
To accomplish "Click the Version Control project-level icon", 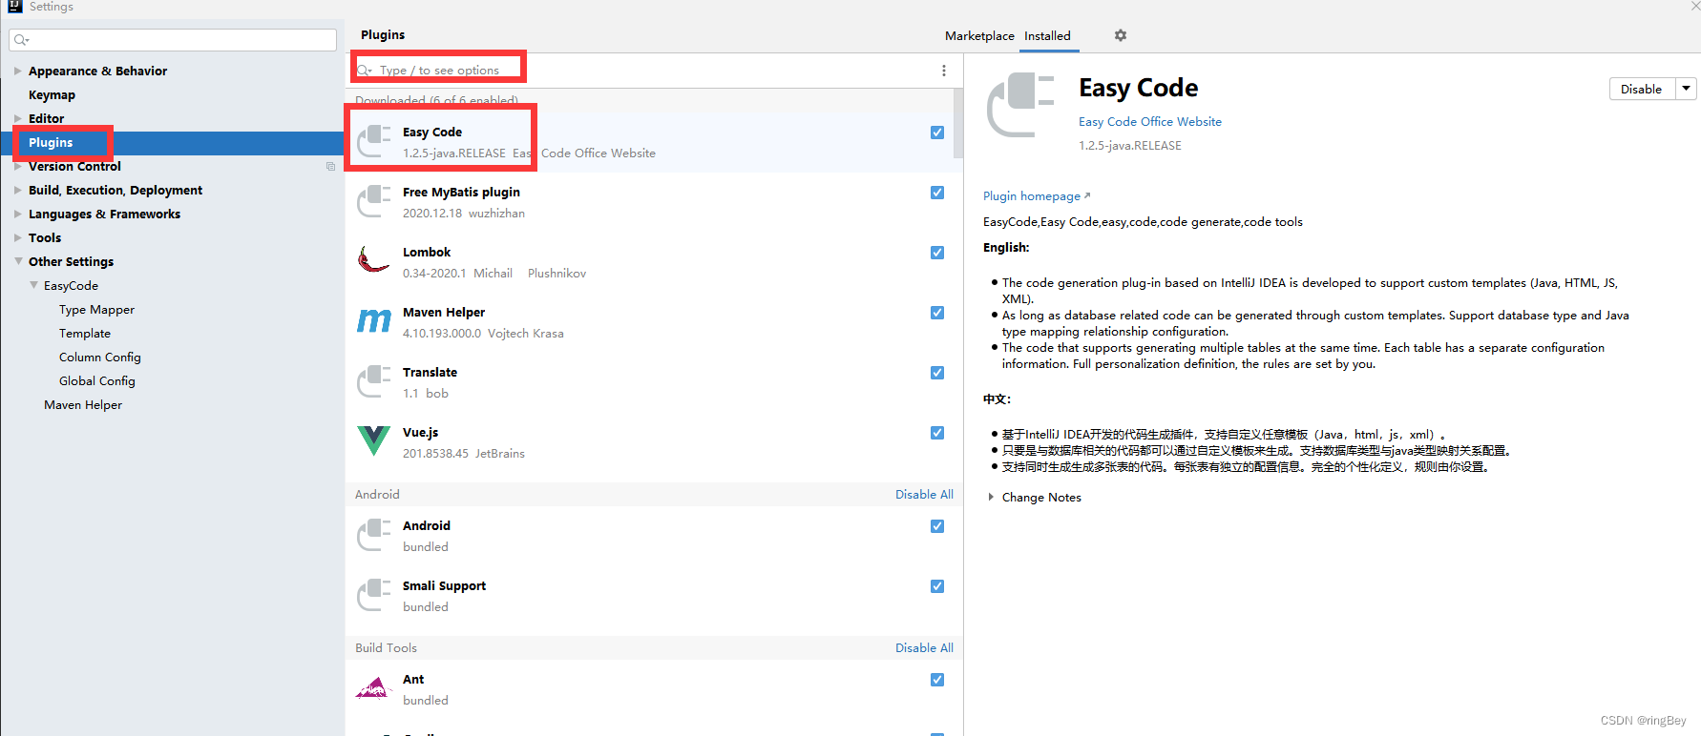I will (330, 166).
